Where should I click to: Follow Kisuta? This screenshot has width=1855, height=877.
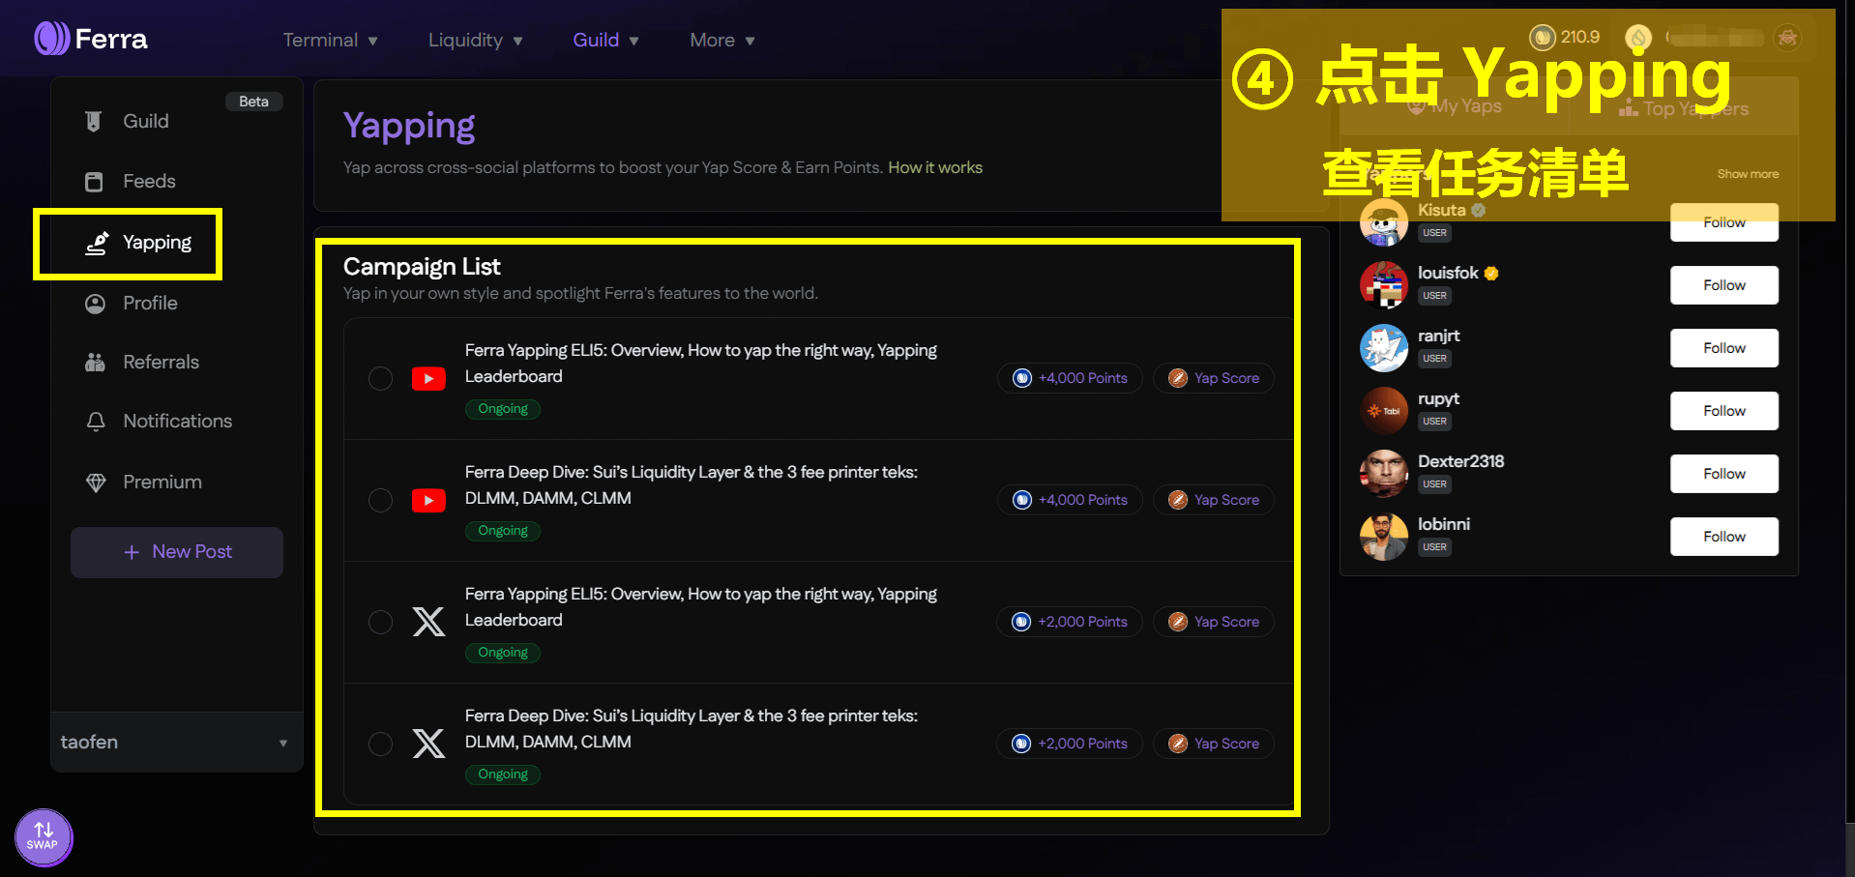point(1724,222)
